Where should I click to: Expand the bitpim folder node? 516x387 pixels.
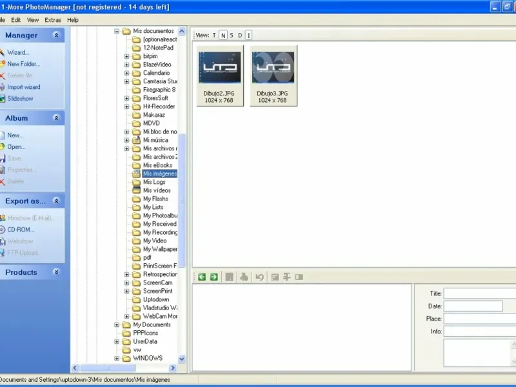[x=126, y=56]
